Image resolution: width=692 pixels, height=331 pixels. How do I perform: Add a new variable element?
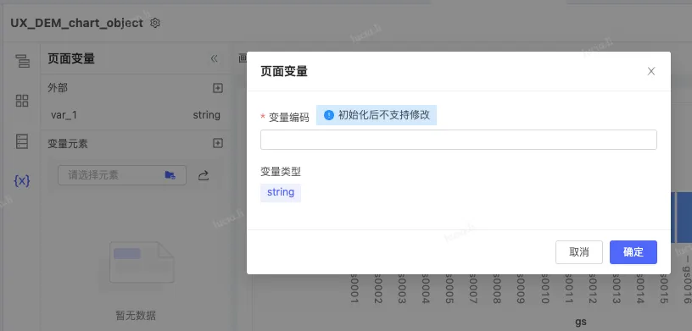[218, 143]
